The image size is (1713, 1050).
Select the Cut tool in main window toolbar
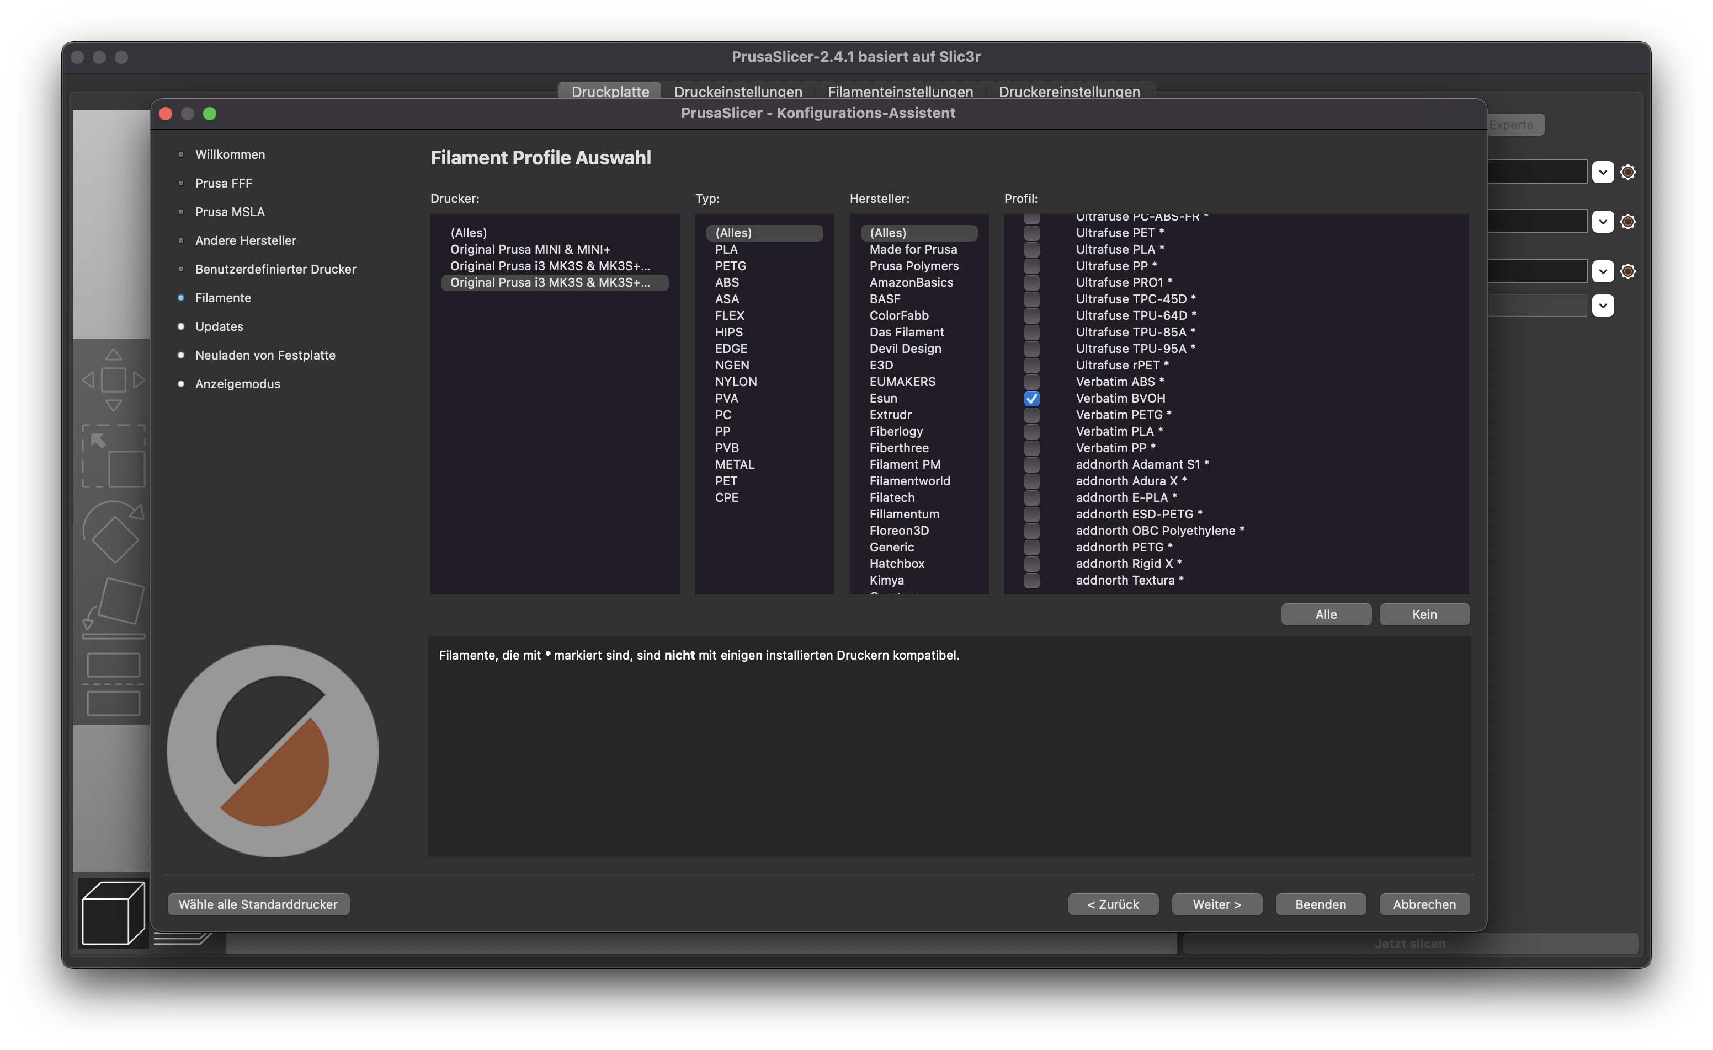coord(113,684)
